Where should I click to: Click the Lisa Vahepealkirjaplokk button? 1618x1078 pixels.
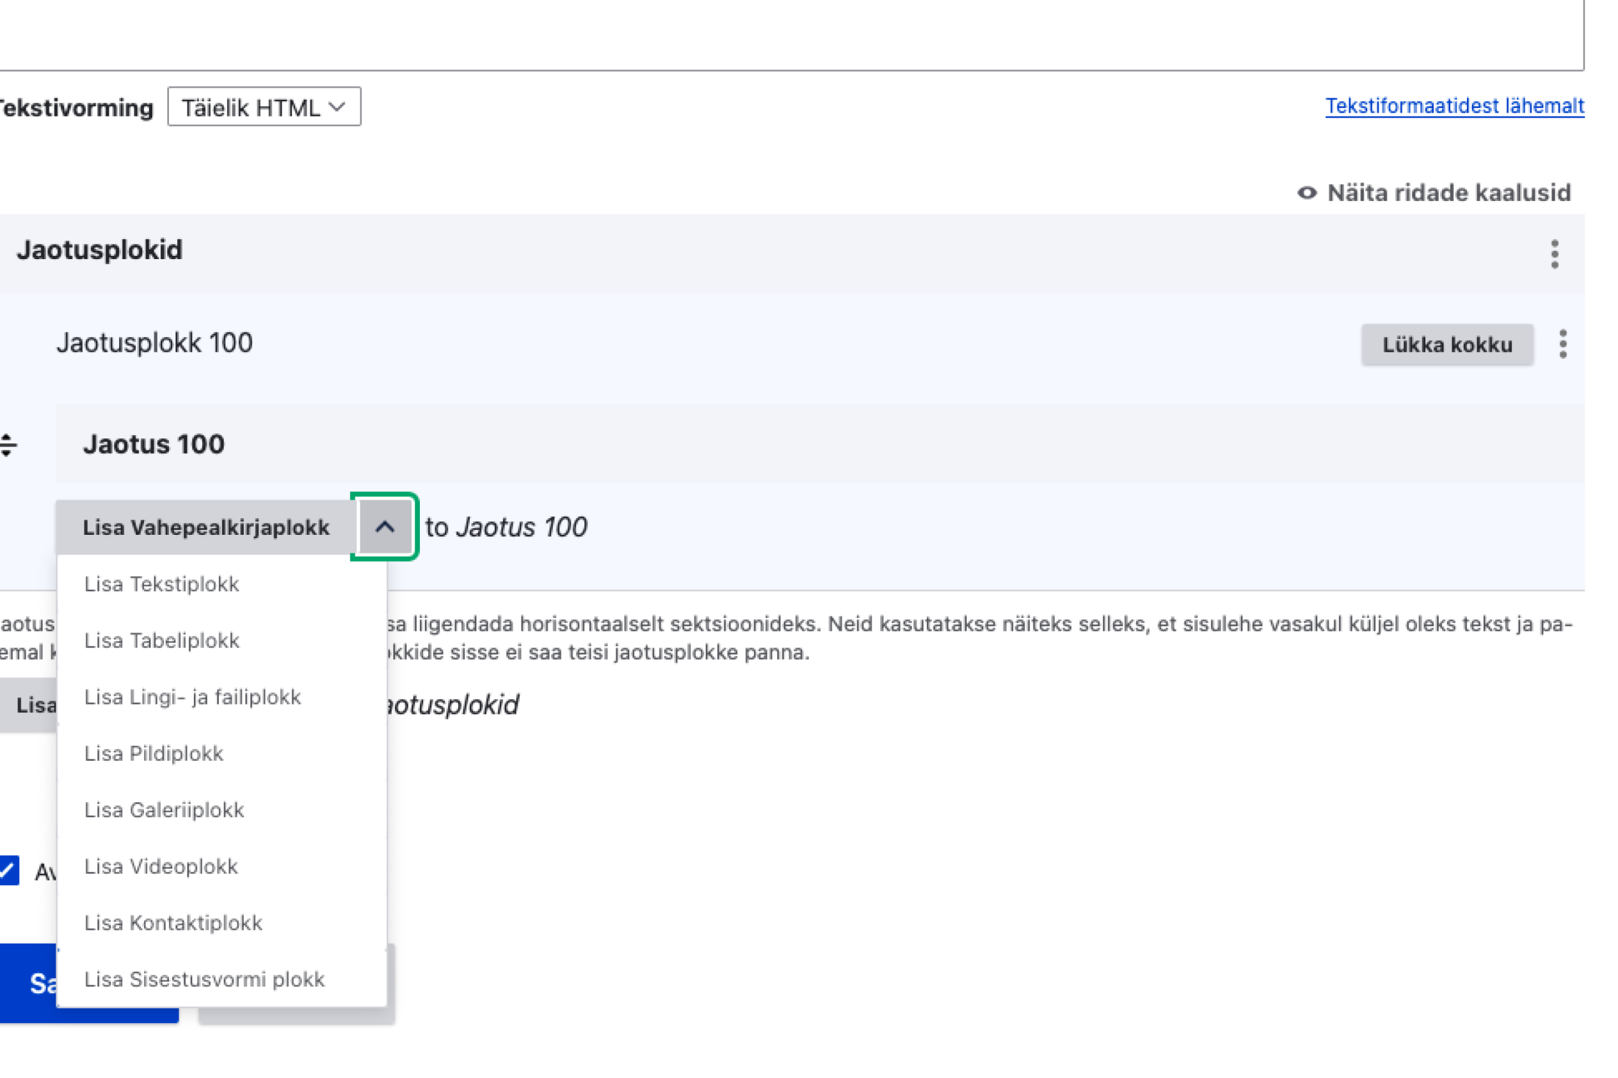coord(205,527)
